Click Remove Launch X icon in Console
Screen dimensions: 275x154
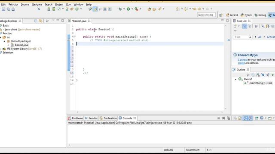pos(223,118)
